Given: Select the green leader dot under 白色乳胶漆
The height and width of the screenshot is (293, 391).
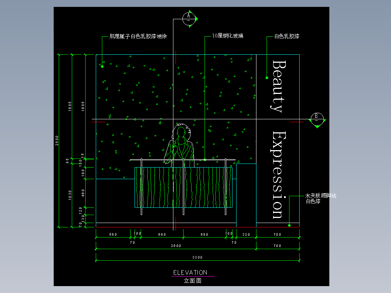Looking at the screenshot, I should click(x=267, y=78).
